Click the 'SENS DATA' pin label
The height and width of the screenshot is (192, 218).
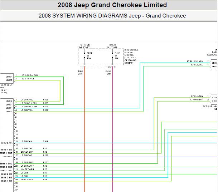pyautogui.click(x=6, y=143)
